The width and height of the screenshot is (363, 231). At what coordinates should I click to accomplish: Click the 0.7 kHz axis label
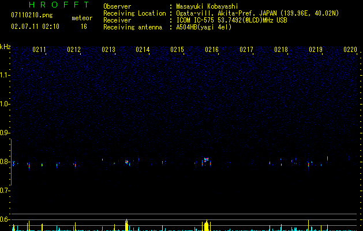pos(5,191)
